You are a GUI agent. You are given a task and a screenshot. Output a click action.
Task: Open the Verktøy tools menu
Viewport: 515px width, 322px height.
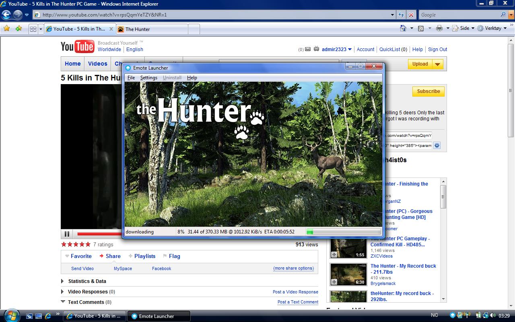492,28
